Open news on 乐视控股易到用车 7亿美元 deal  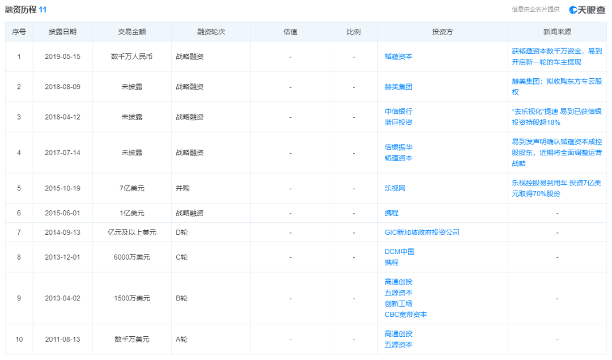[x=556, y=188]
